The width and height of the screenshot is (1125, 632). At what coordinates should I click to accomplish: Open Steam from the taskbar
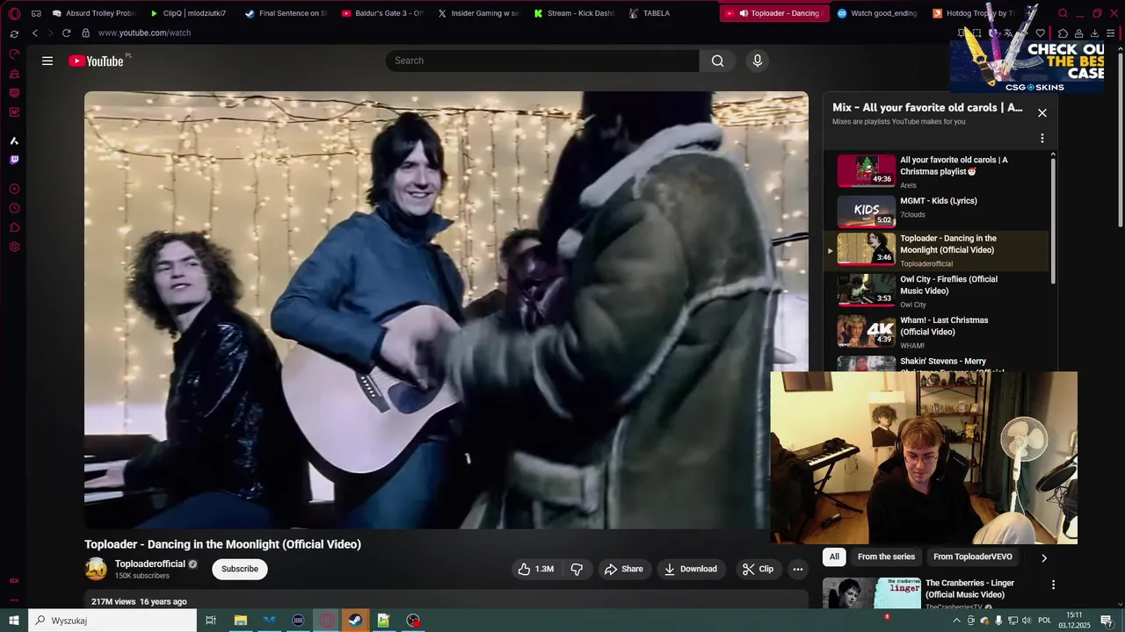[355, 621]
